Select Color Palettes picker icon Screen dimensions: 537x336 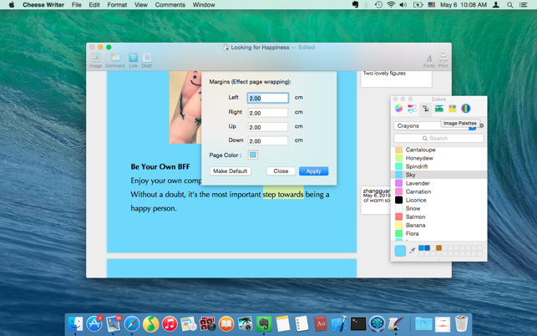pos(426,109)
